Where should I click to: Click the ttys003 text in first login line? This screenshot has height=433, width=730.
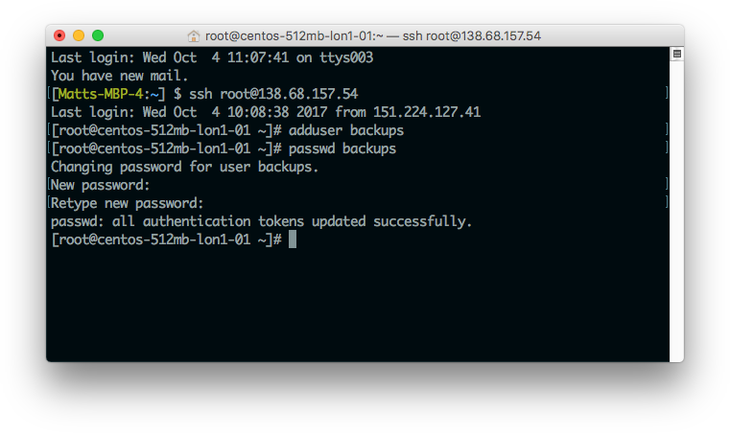pos(346,57)
